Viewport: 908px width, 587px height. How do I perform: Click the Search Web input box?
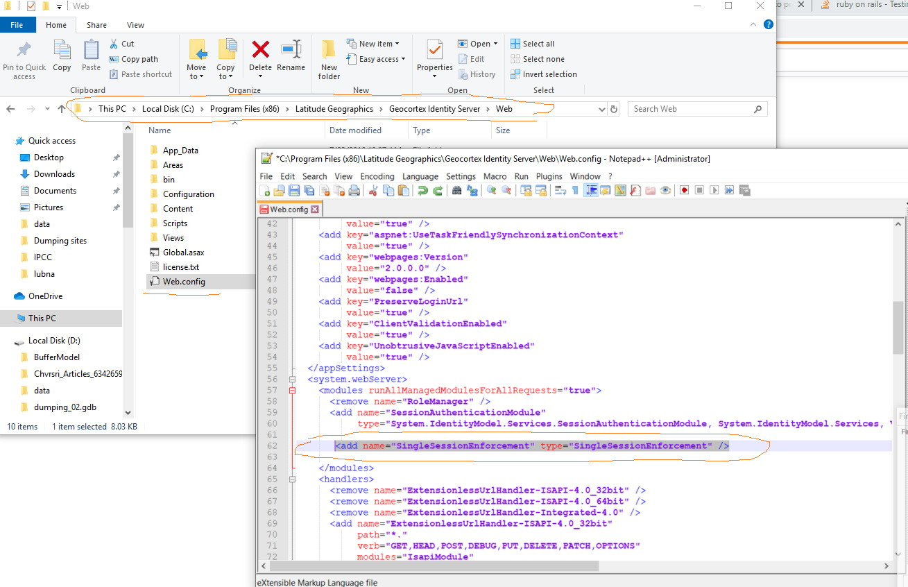tap(697, 109)
